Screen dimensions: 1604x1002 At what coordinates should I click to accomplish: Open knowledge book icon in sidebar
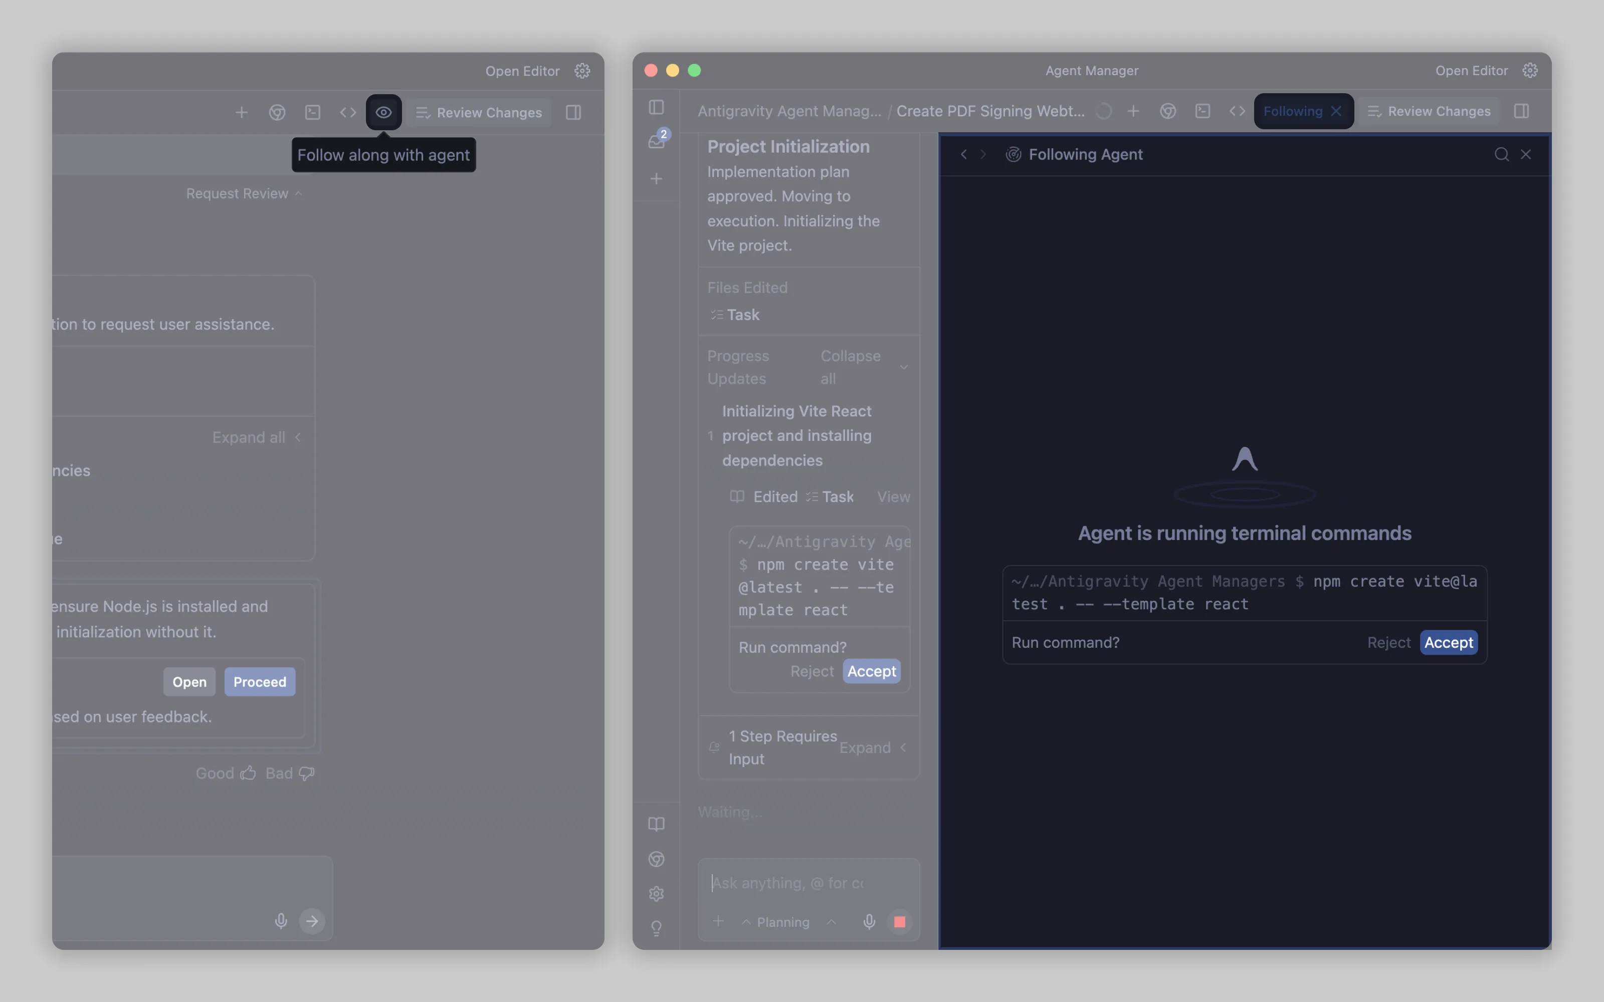click(656, 825)
